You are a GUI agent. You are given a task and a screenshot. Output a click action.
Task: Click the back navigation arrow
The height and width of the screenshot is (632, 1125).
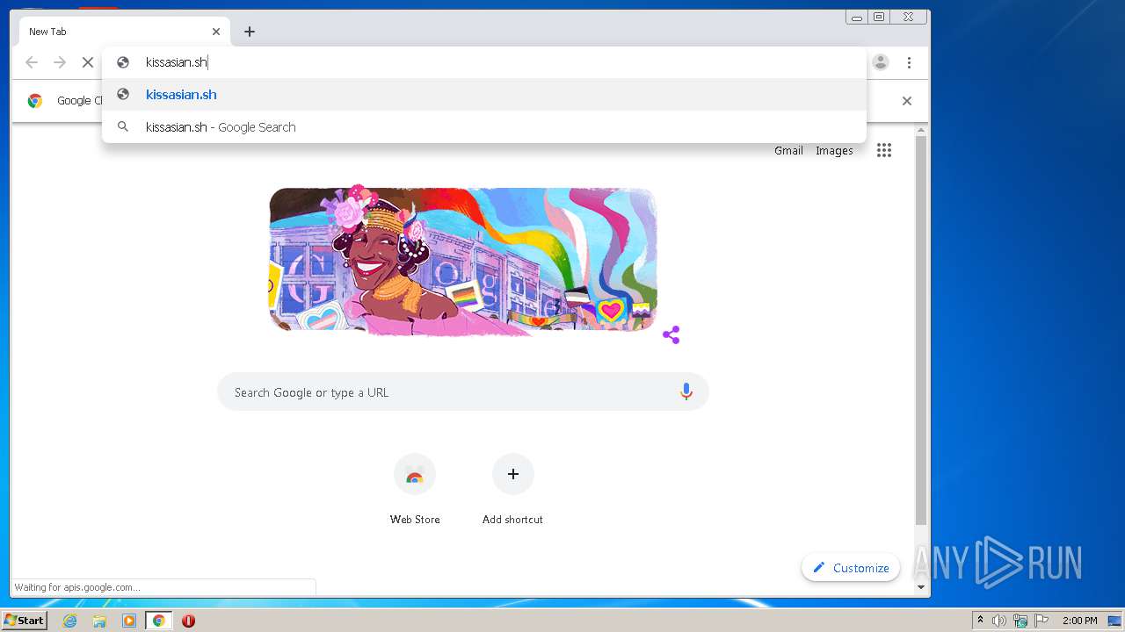pos(32,62)
